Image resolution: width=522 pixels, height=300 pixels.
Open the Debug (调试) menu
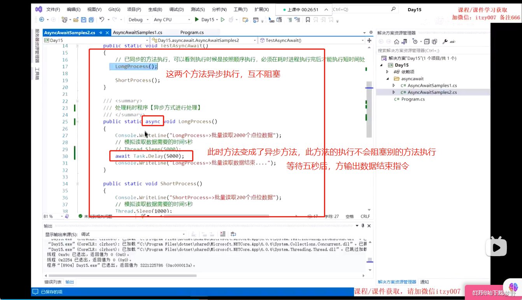tap(177, 9)
